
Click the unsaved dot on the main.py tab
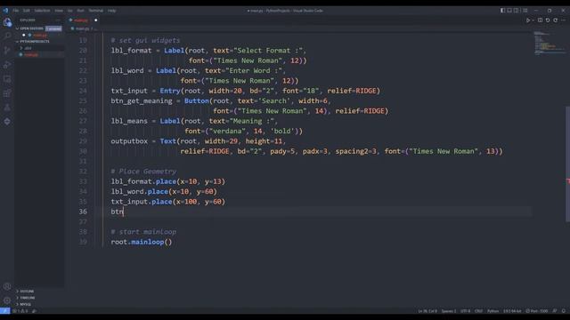[x=96, y=20]
